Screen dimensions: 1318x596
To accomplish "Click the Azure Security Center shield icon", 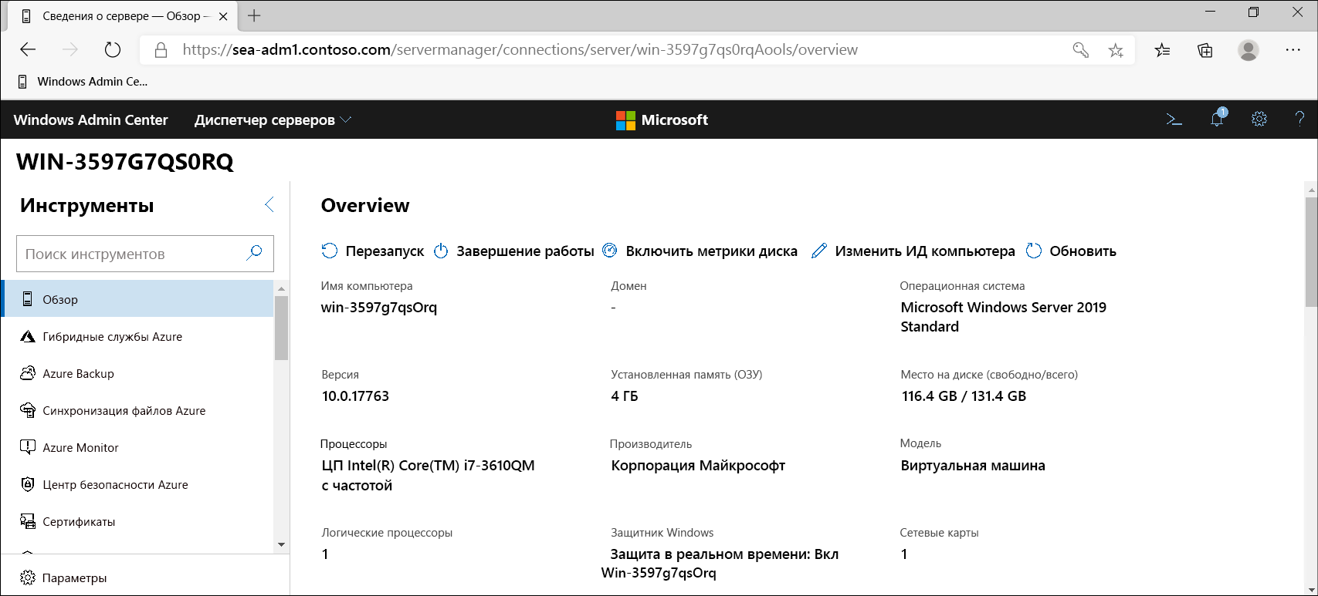I will point(28,484).
